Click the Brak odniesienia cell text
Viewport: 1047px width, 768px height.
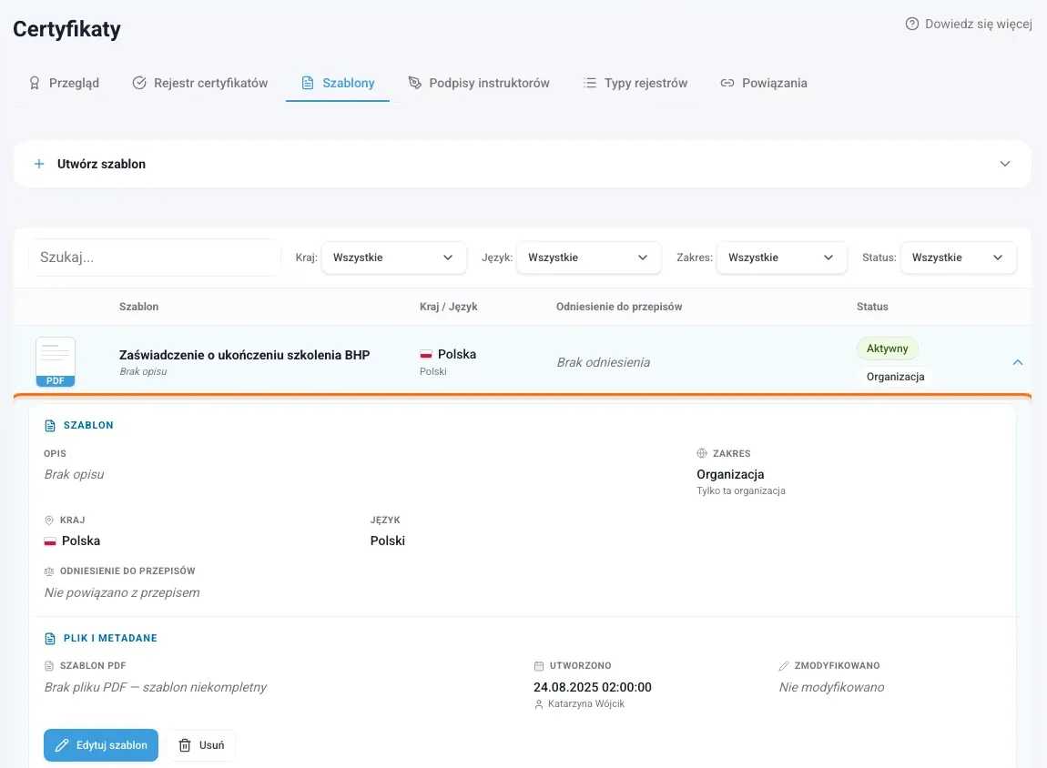tap(604, 362)
